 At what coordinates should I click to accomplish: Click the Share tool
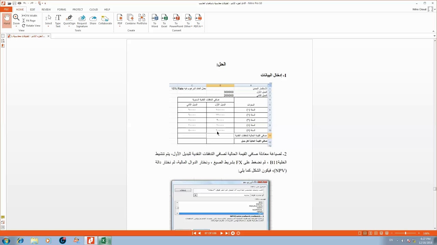tap(93, 20)
